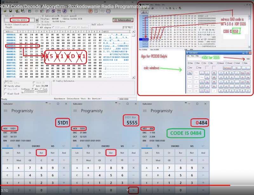Click the hex view scroll-down arrow in MiniPro
The height and width of the screenshot is (195, 254).
pos(133,77)
